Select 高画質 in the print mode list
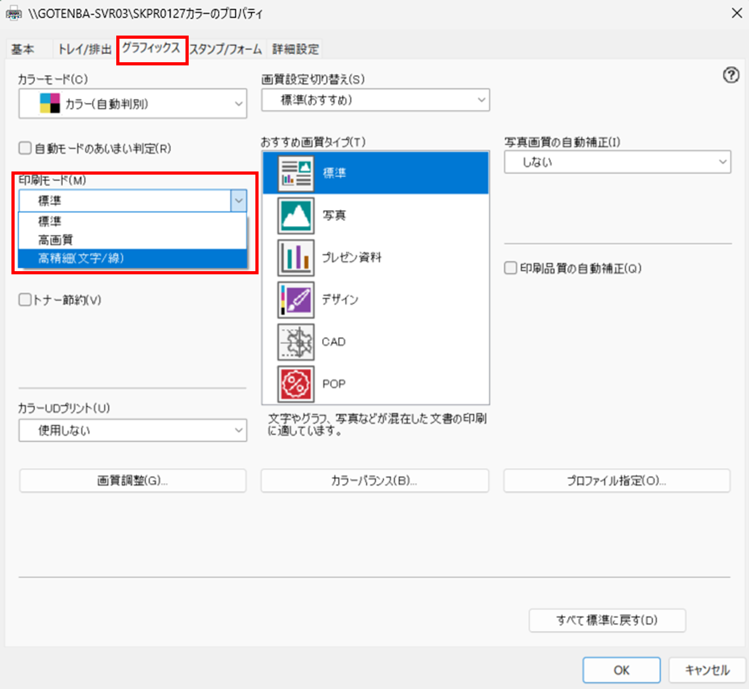749x689 pixels. coord(56,240)
